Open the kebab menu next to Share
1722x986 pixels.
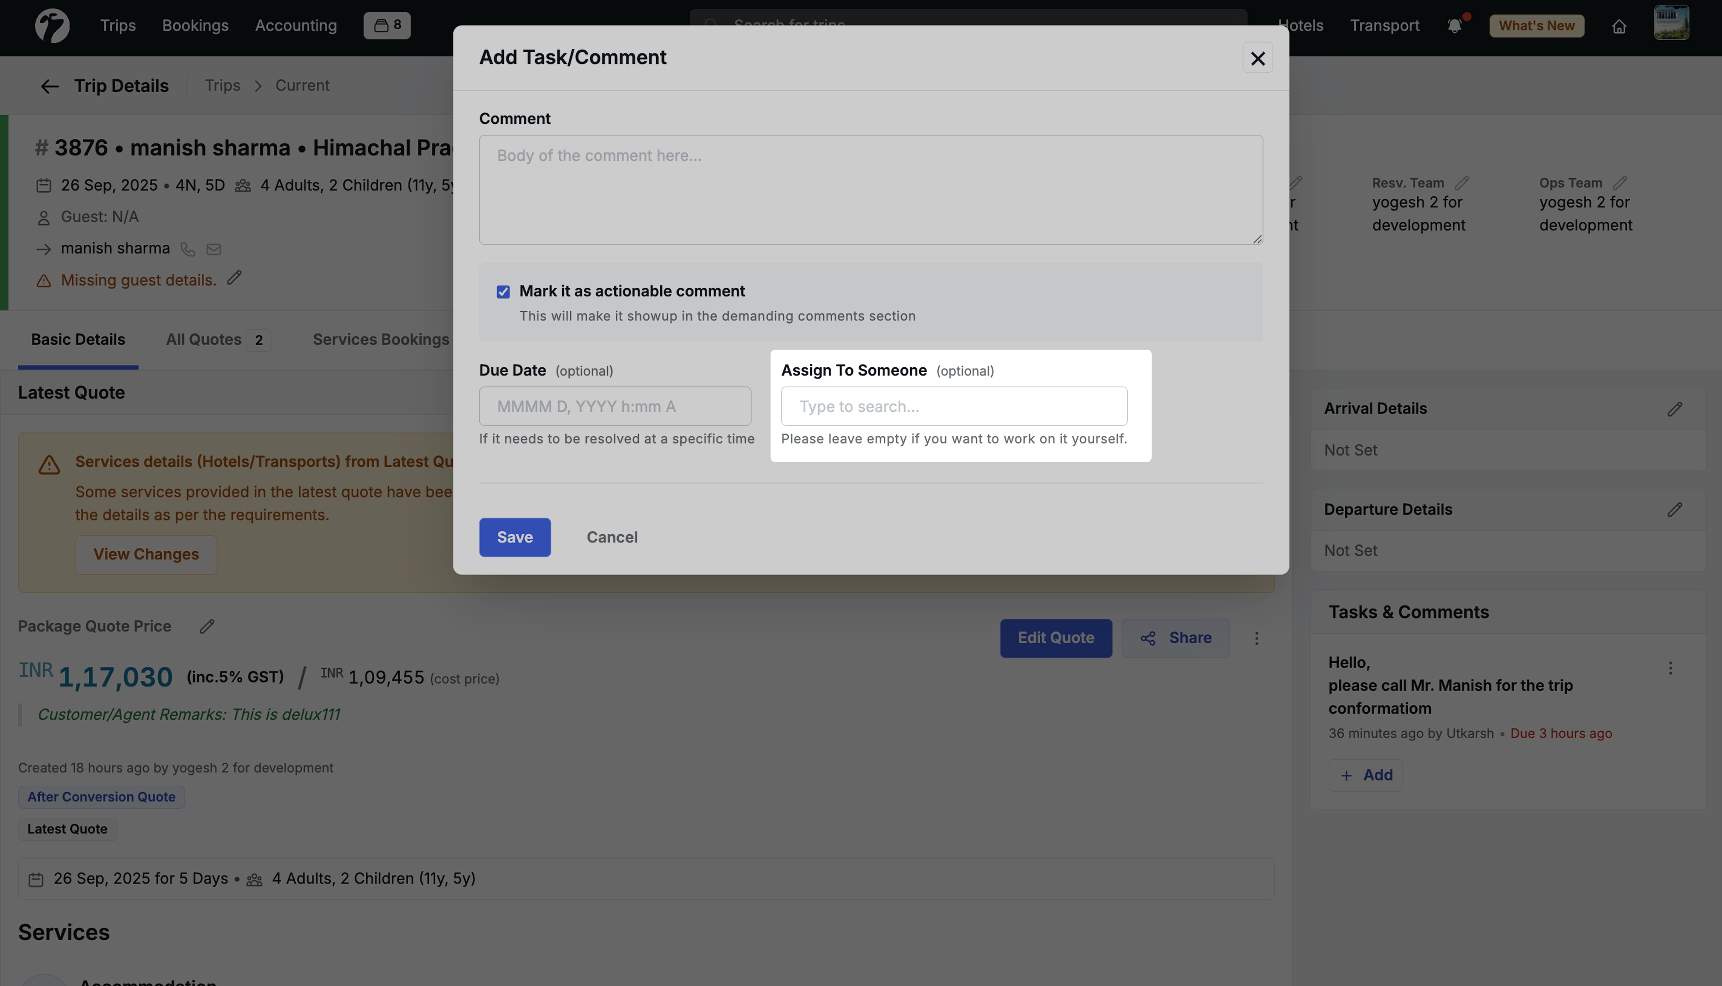pyautogui.click(x=1257, y=637)
